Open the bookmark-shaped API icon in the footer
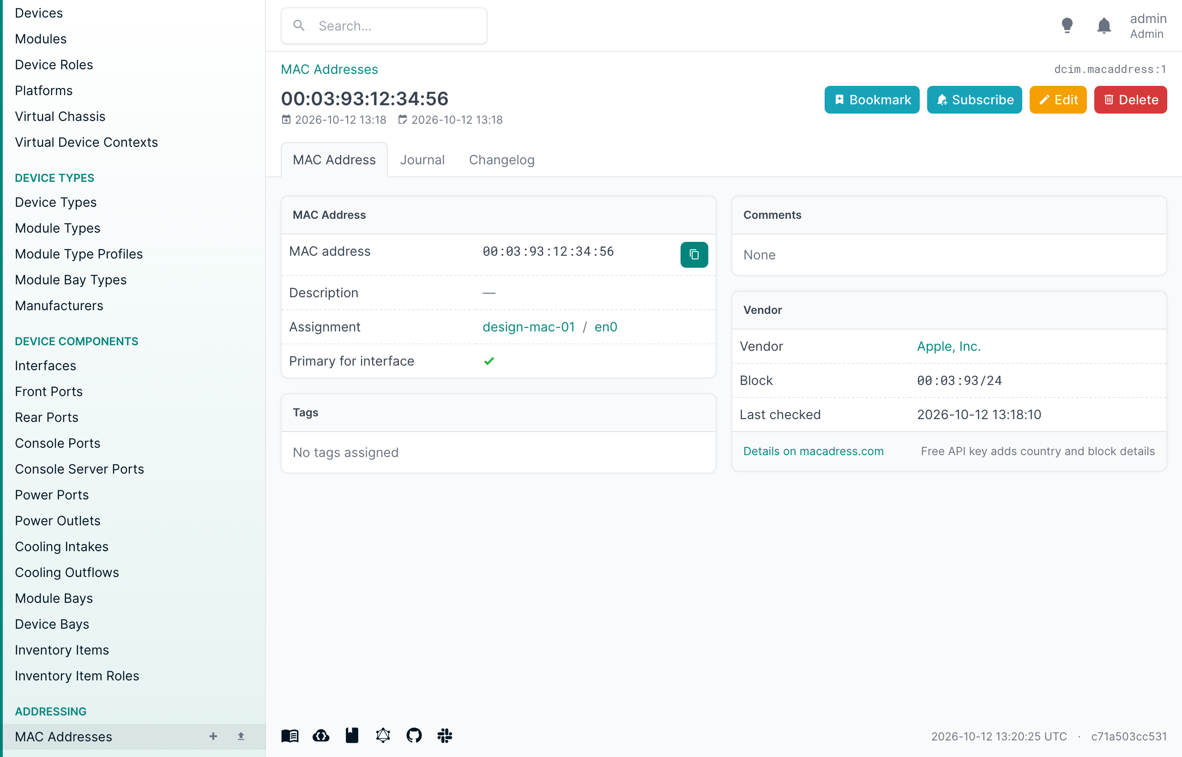The height and width of the screenshot is (757, 1182). 352,736
